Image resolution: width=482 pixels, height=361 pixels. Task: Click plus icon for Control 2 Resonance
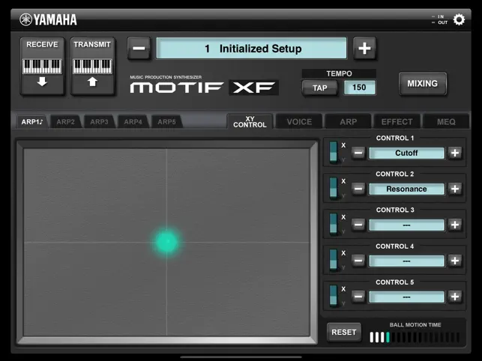point(455,189)
